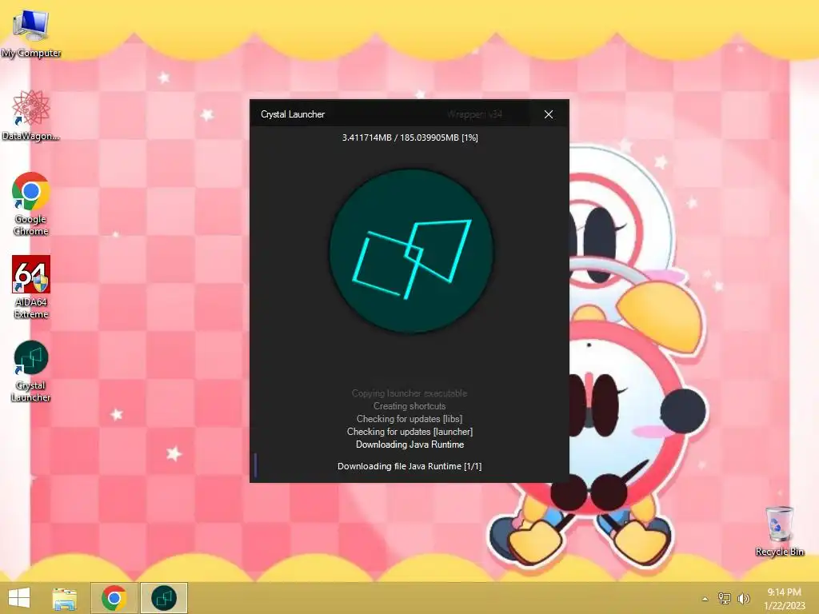
Task: Click the Wrapper v34 version label
Action: pyautogui.click(x=474, y=114)
